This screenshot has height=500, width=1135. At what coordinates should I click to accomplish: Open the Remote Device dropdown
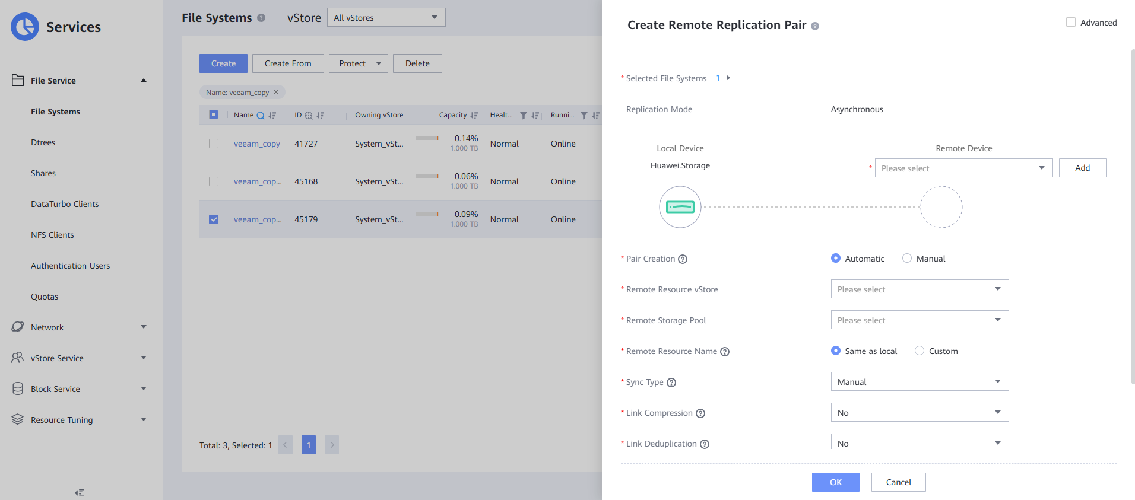pyautogui.click(x=963, y=168)
